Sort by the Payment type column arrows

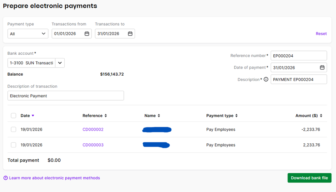point(236,116)
